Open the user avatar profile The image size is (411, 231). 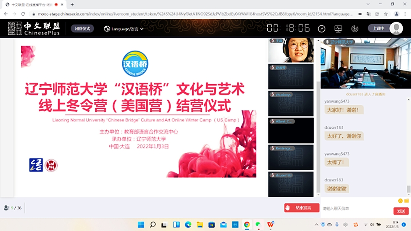coord(396,28)
